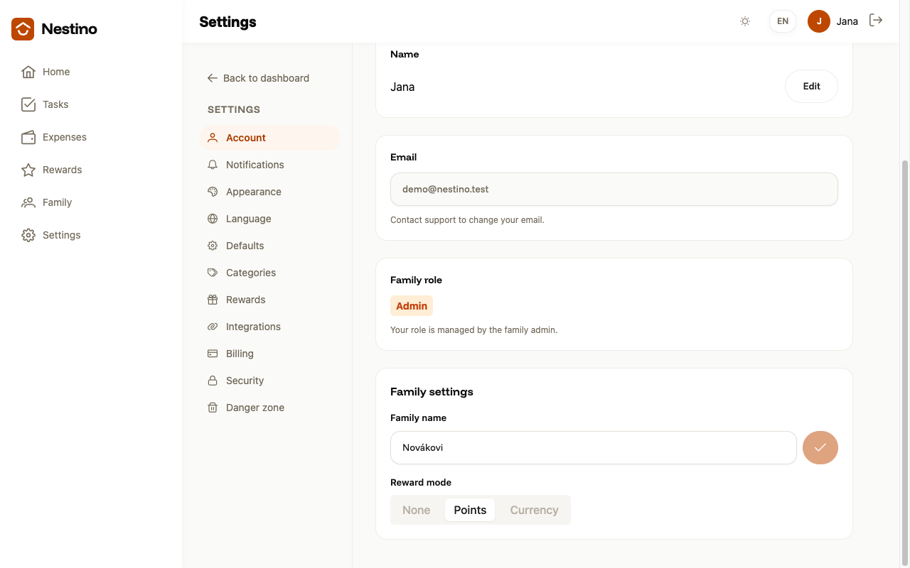Open the Home page from the sidebar
This screenshot has width=910, height=568.
(91, 72)
